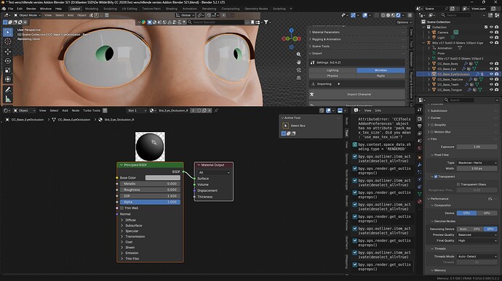Click the pin icon in node editor header
This screenshot has width=502, height=281.
tap(216, 110)
